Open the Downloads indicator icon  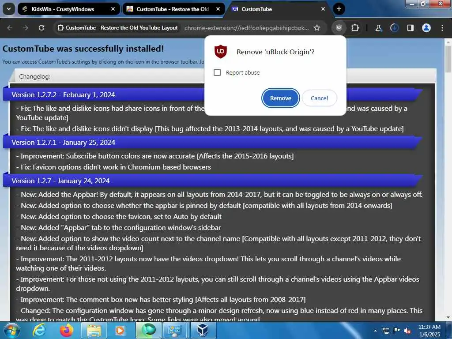394,28
